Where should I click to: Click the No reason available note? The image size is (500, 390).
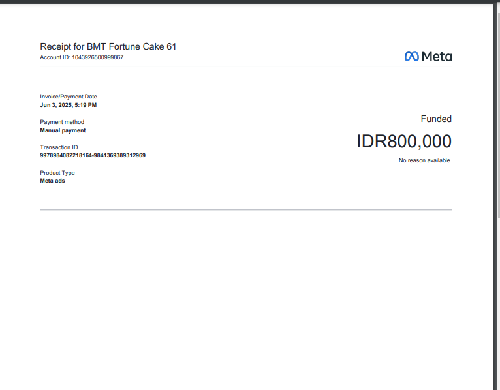[x=425, y=160]
